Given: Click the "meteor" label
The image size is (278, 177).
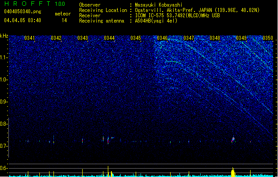Looking at the screenshot, I should (63, 14).
